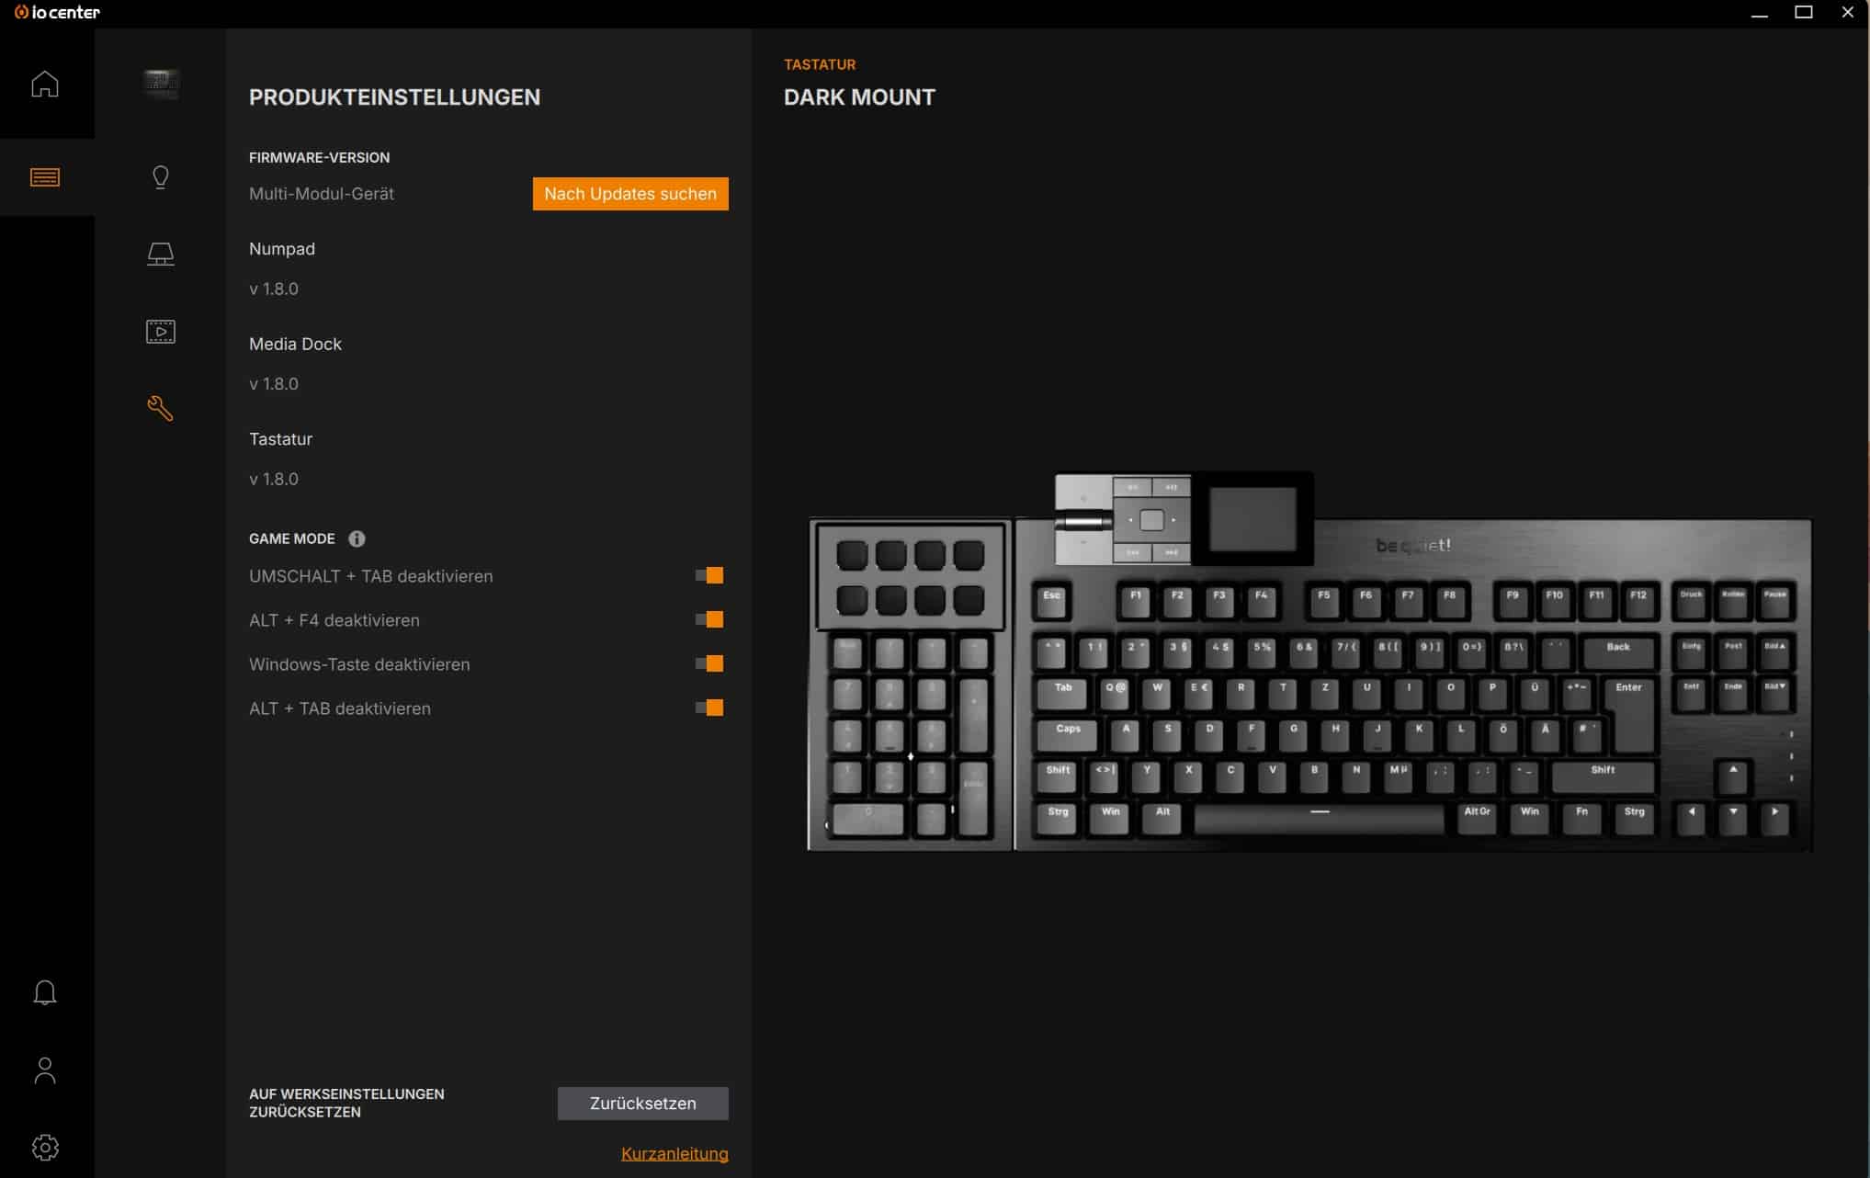Image resolution: width=1870 pixels, height=1178 pixels.
Task: Open the media display settings icon
Action: (161, 332)
